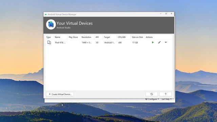The width and height of the screenshot is (217, 122).
Task: Maximize the Android Virtual Device Manager window
Action: click(166, 14)
